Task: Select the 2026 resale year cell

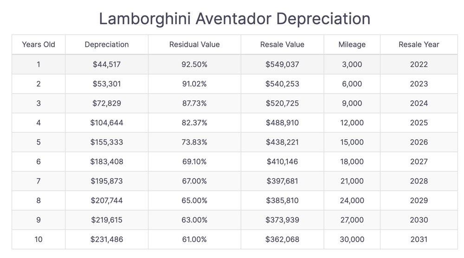Action: click(419, 142)
